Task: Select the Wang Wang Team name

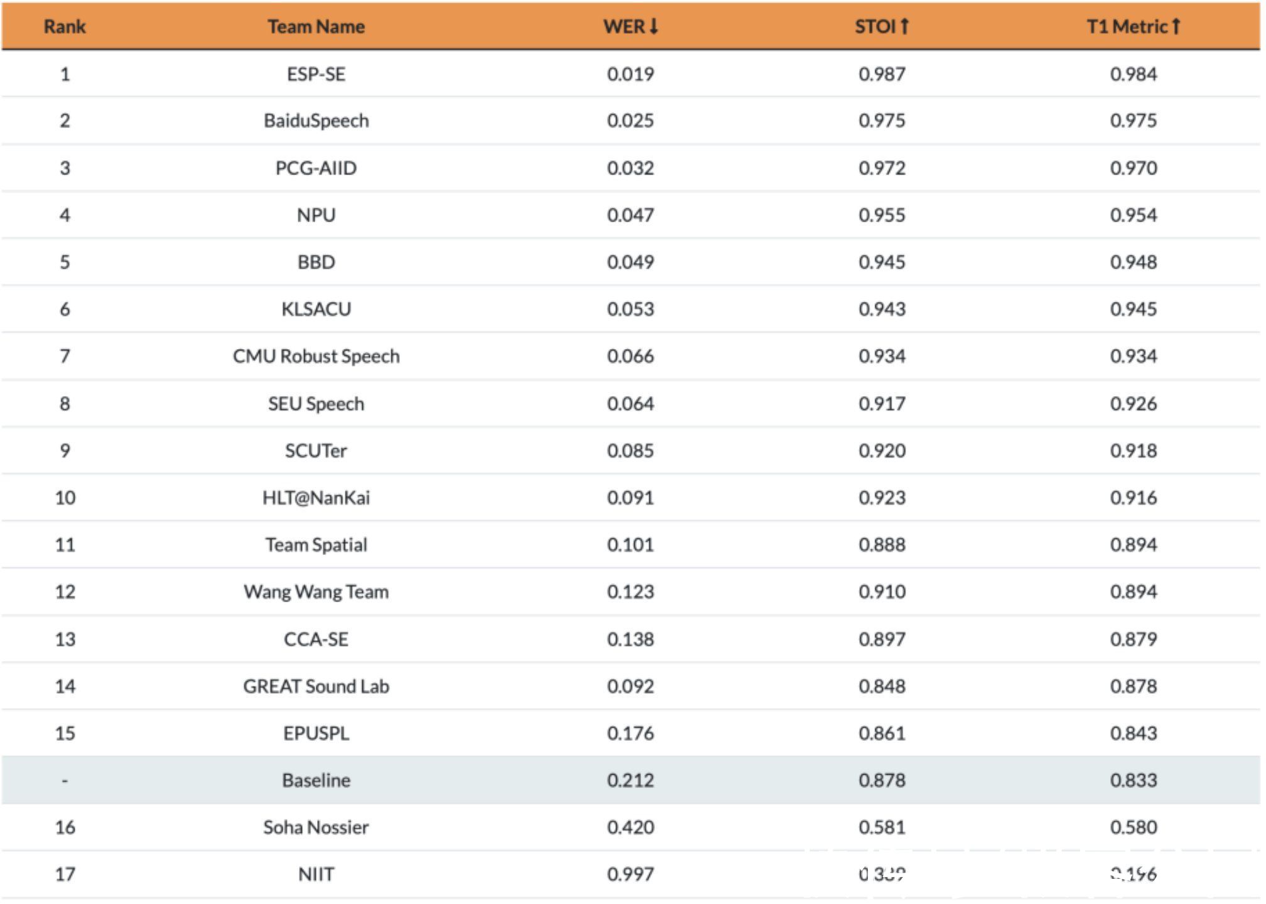Action: pos(316,592)
